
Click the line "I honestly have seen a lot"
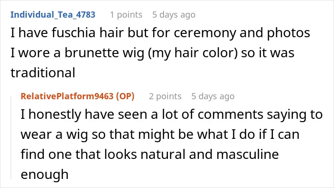pos(171,115)
